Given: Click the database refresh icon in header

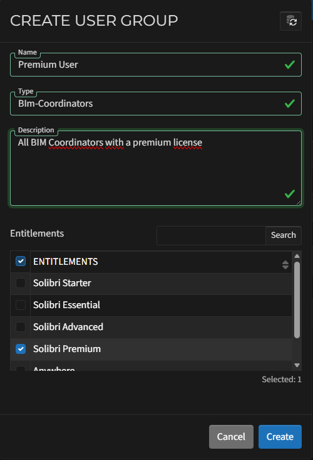Looking at the screenshot, I should coord(290,21).
